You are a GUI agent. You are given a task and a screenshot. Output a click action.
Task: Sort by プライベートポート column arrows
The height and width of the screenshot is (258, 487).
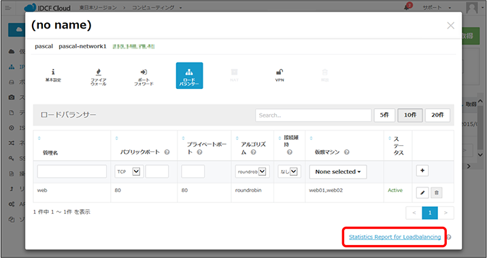(x=183, y=139)
